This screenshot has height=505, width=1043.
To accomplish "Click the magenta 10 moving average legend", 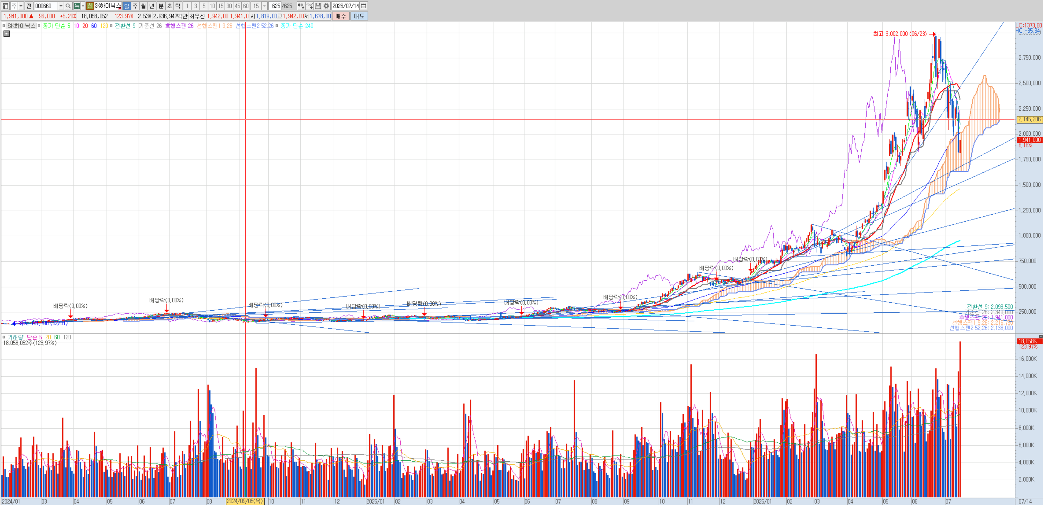I will point(77,26).
